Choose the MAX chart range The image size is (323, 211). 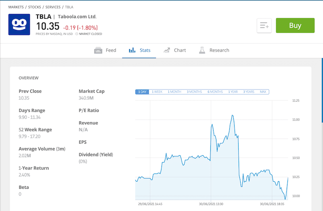click(x=263, y=92)
